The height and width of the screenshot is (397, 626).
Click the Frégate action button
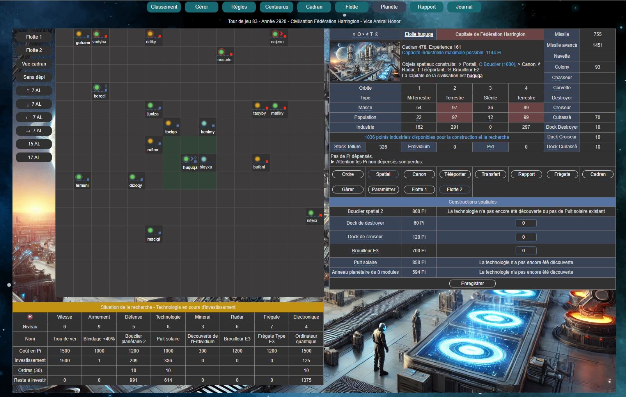[562, 174]
